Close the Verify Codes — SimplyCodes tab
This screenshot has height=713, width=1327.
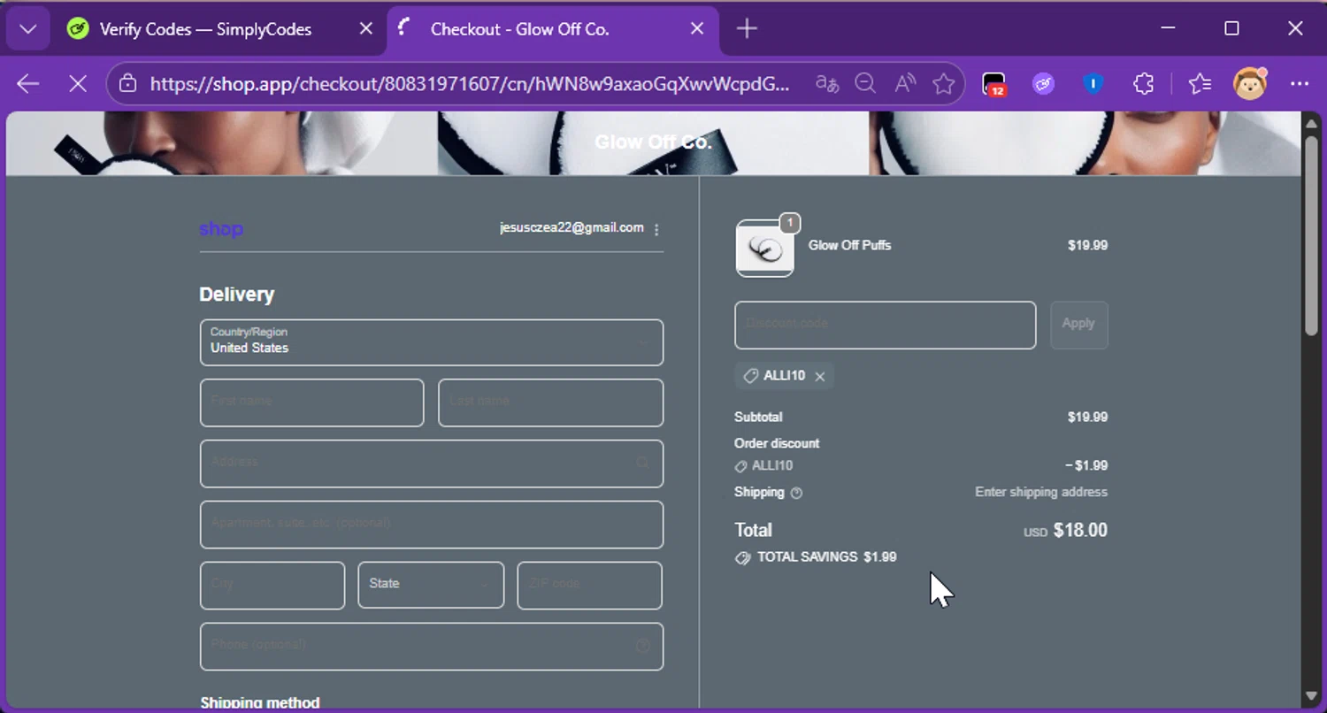click(x=365, y=29)
